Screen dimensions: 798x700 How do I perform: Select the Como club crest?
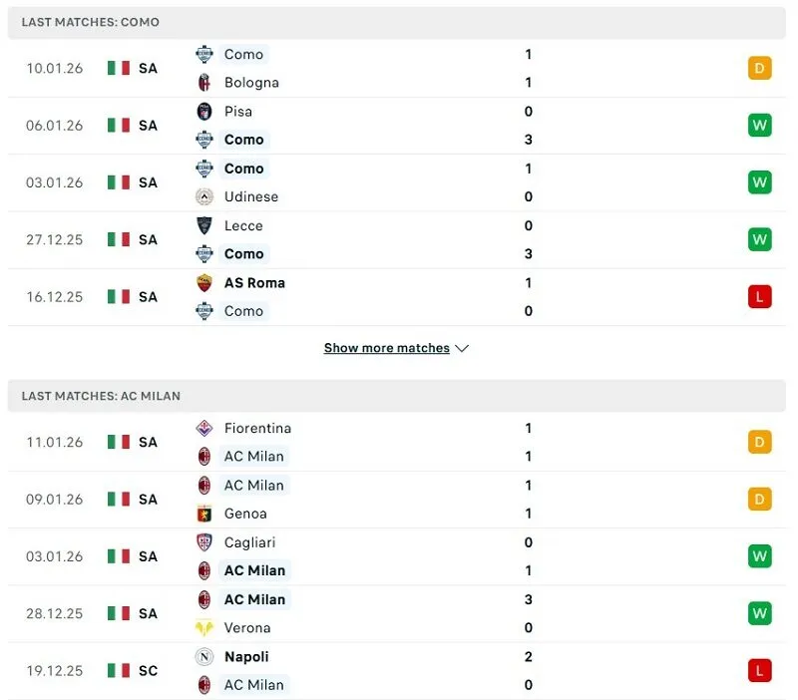point(205,55)
